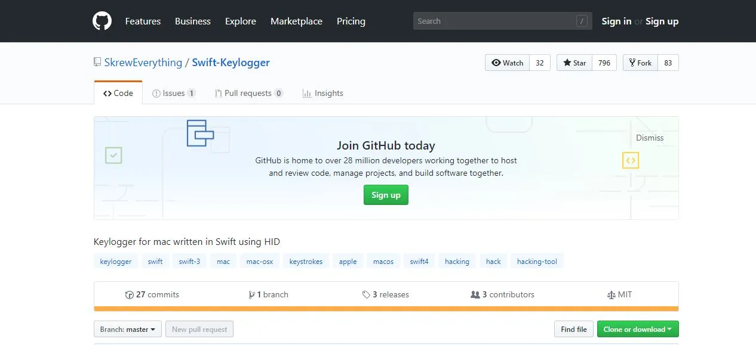View the 796 stargazers count
Viewport: 756px width, 345px height.
pyautogui.click(x=604, y=63)
